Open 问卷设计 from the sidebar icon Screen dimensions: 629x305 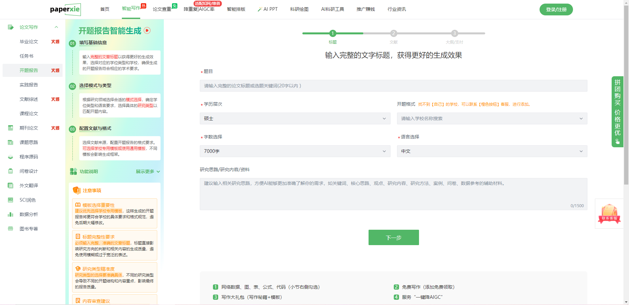(x=10, y=171)
